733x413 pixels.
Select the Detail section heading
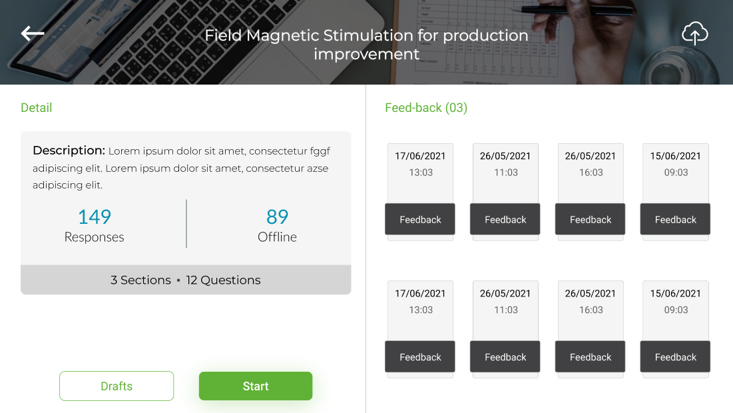[37, 108]
